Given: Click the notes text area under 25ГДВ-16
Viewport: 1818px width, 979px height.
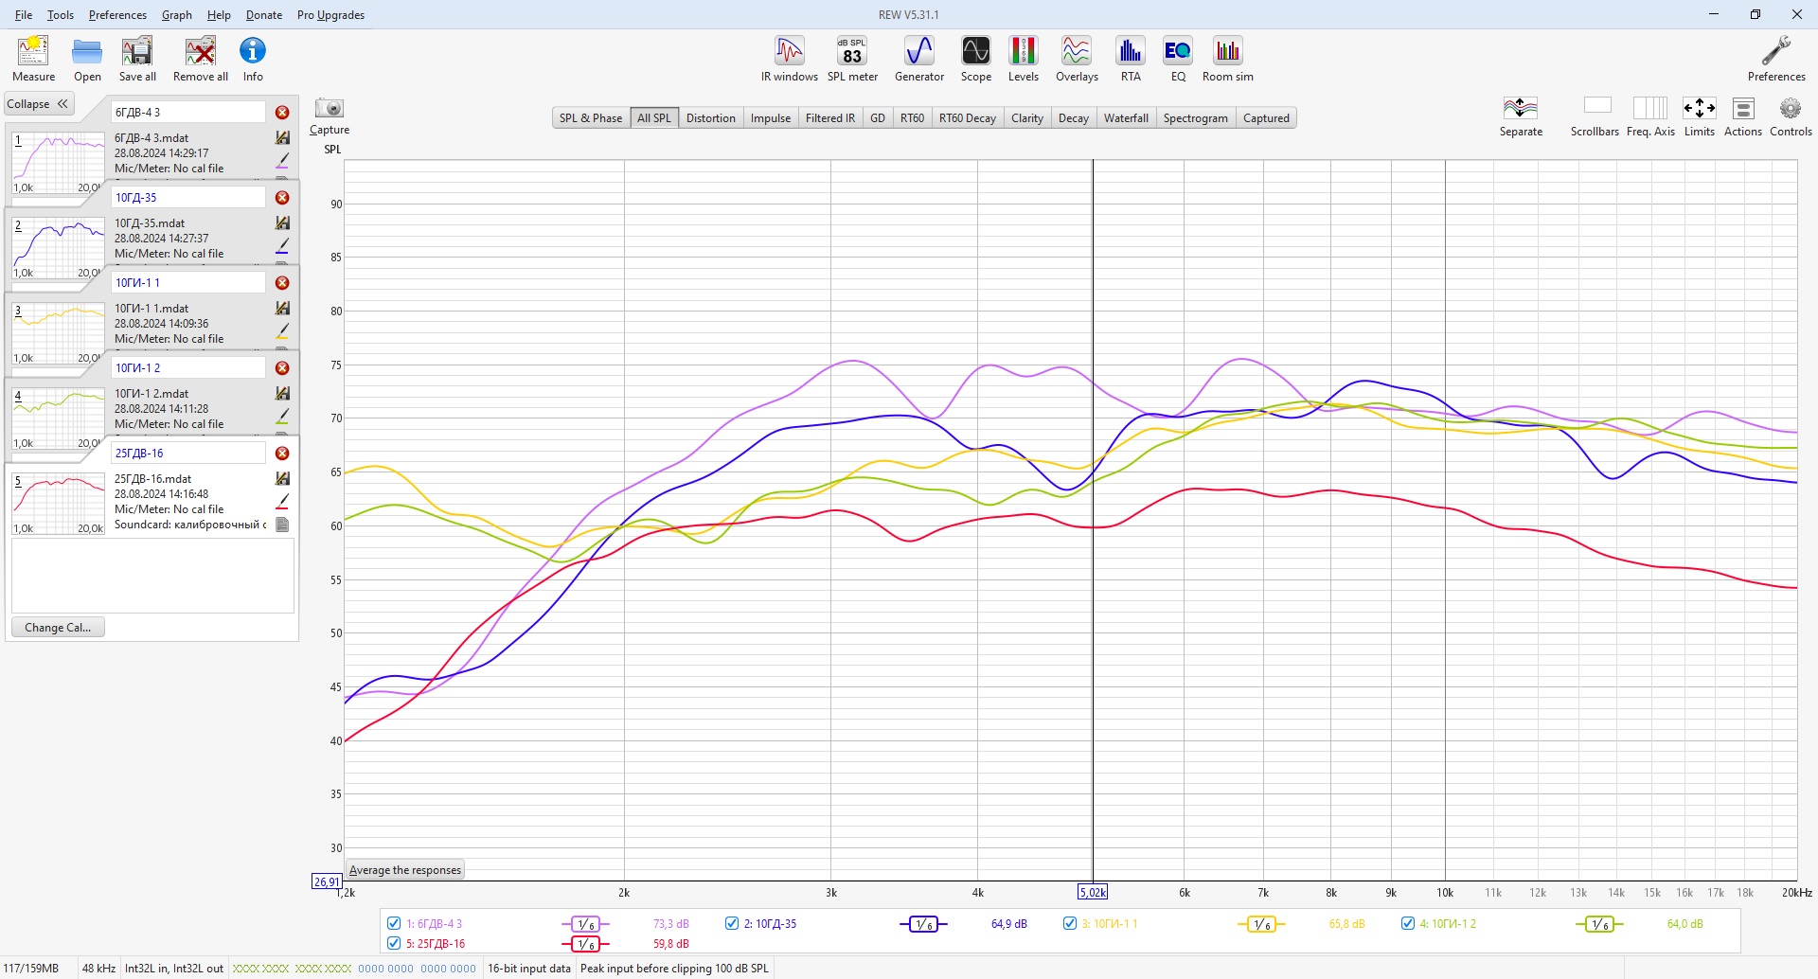Looking at the screenshot, I should [x=152, y=576].
